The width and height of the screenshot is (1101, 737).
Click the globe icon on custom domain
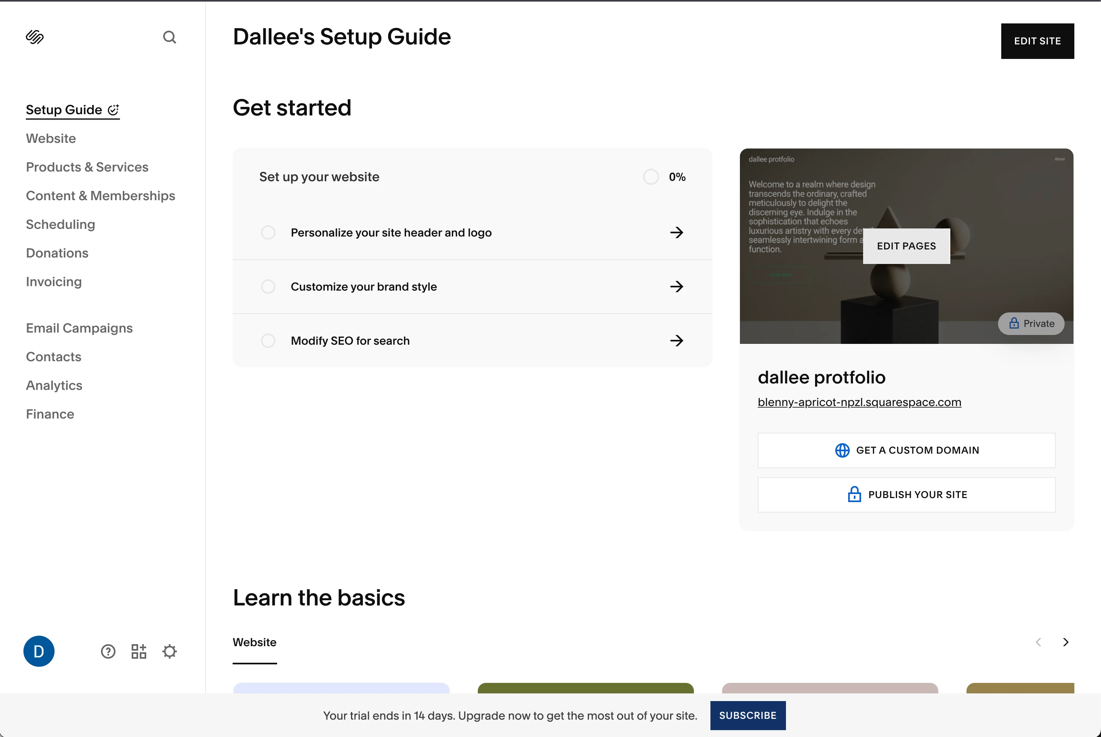tap(842, 450)
